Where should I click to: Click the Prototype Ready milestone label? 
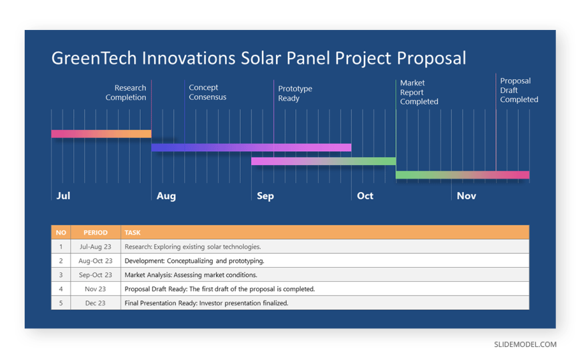tap(295, 93)
